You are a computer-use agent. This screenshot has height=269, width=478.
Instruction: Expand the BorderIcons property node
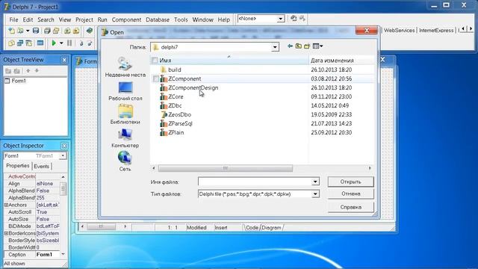point(6,233)
